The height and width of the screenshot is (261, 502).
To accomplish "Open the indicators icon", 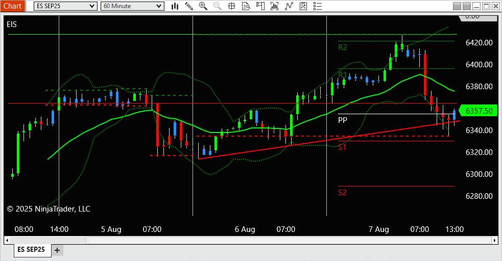I will pyautogui.click(x=274, y=6).
